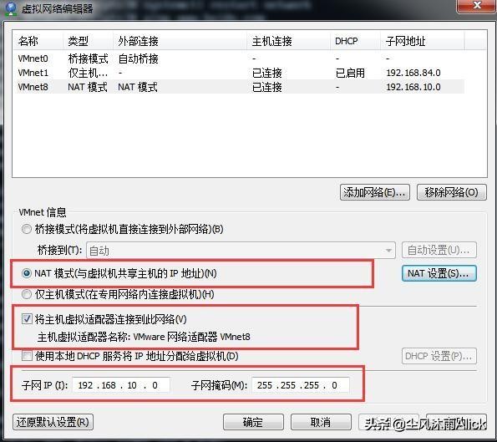This screenshot has height=442, width=497.
Task: Open the 桥接到 dropdown list
Action: point(241,251)
